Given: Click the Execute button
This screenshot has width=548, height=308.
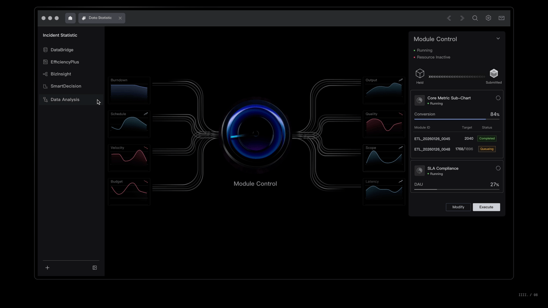Looking at the screenshot, I should click(x=487, y=207).
